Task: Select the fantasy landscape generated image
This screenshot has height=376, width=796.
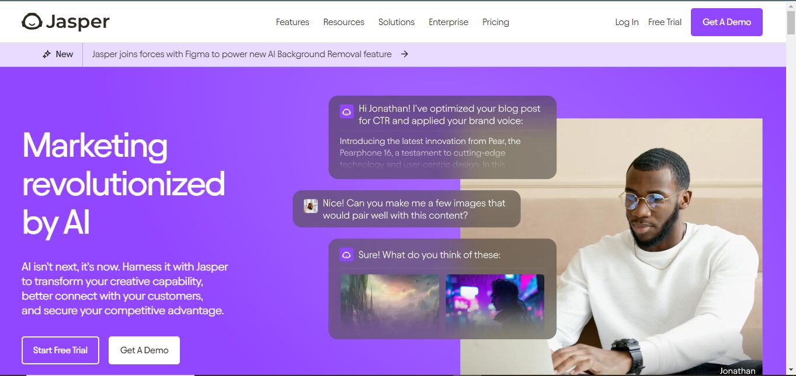Action: (x=390, y=303)
